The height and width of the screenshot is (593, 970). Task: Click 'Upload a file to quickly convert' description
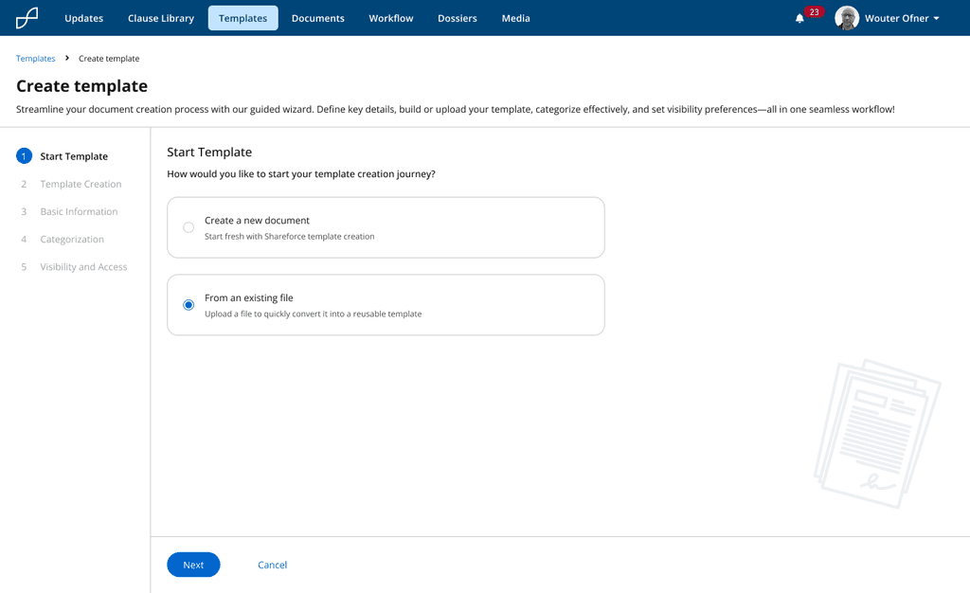pyautogui.click(x=313, y=314)
